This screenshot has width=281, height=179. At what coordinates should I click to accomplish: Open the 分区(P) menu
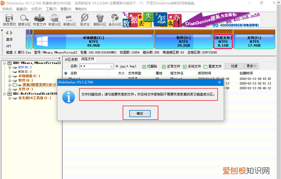36,9
